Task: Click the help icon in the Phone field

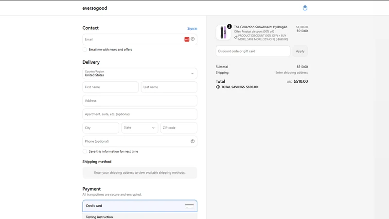Action: click(x=193, y=141)
